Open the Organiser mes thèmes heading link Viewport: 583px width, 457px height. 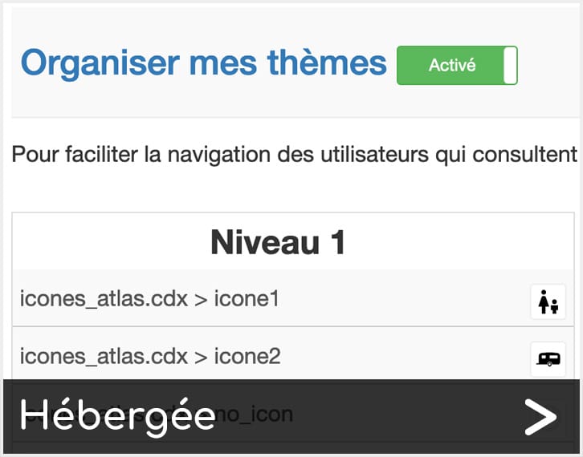tap(204, 63)
